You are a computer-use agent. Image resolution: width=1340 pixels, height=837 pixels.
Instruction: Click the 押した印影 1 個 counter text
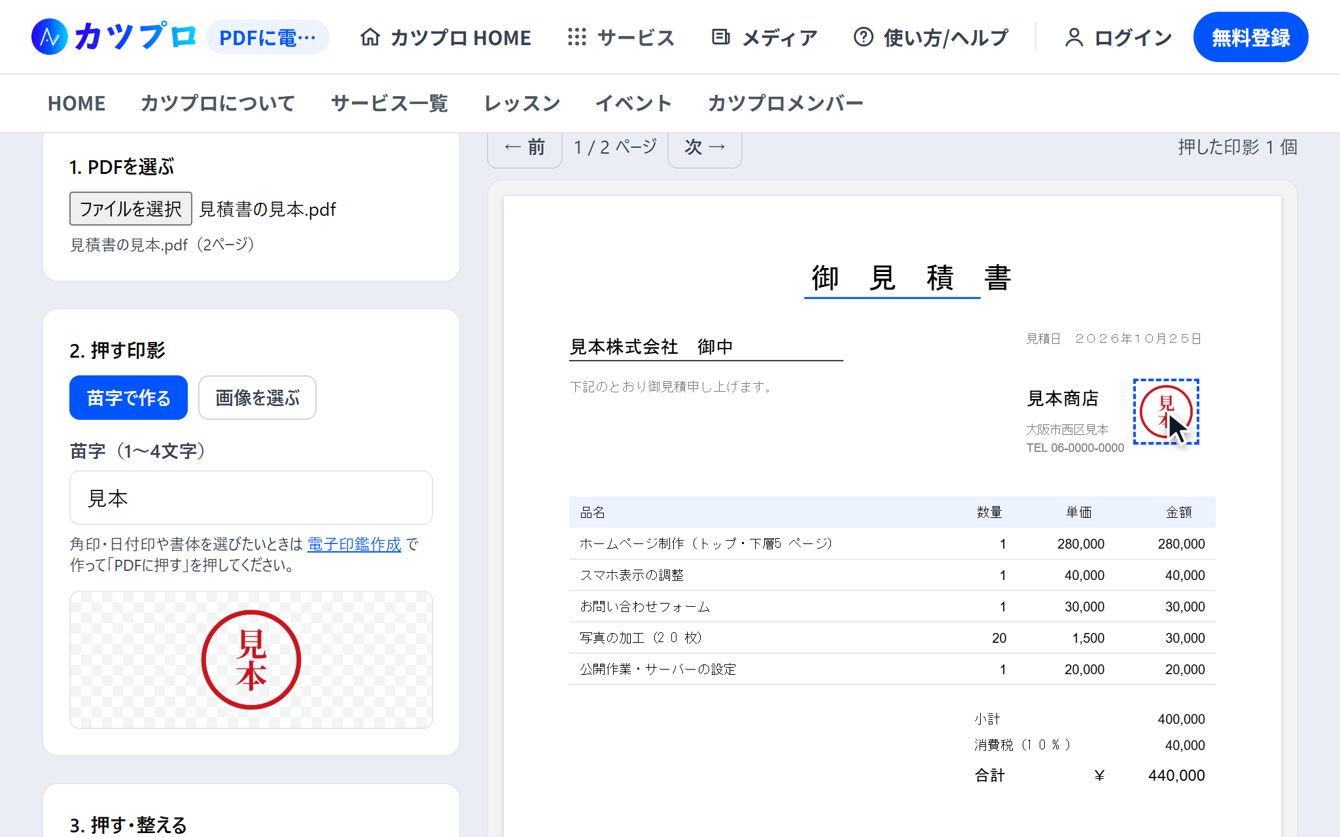pos(1237,147)
